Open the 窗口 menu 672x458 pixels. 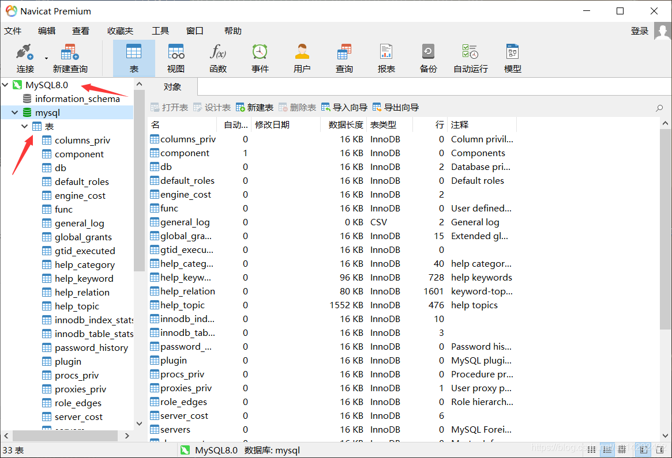[x=194, y=31]
